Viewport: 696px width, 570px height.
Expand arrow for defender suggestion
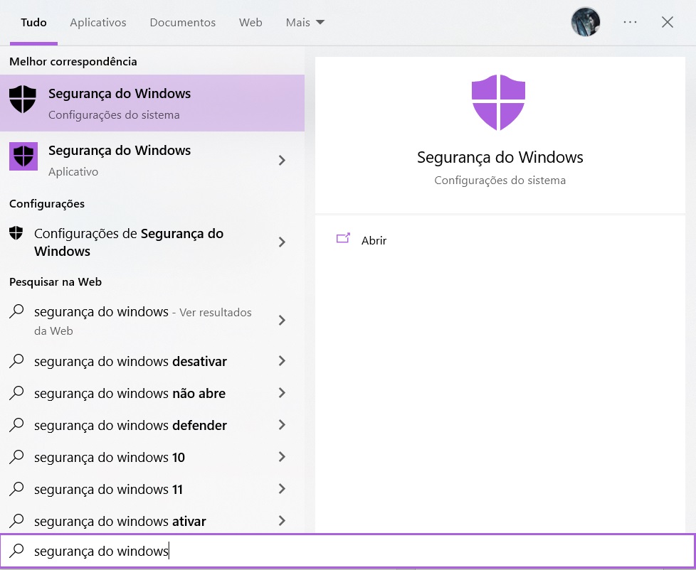pos(282,424)
